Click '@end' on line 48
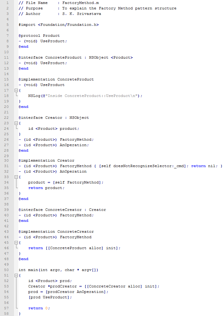The height and width of the screenshot is (316, 223). pyautogui.click(x=23, y=259)
